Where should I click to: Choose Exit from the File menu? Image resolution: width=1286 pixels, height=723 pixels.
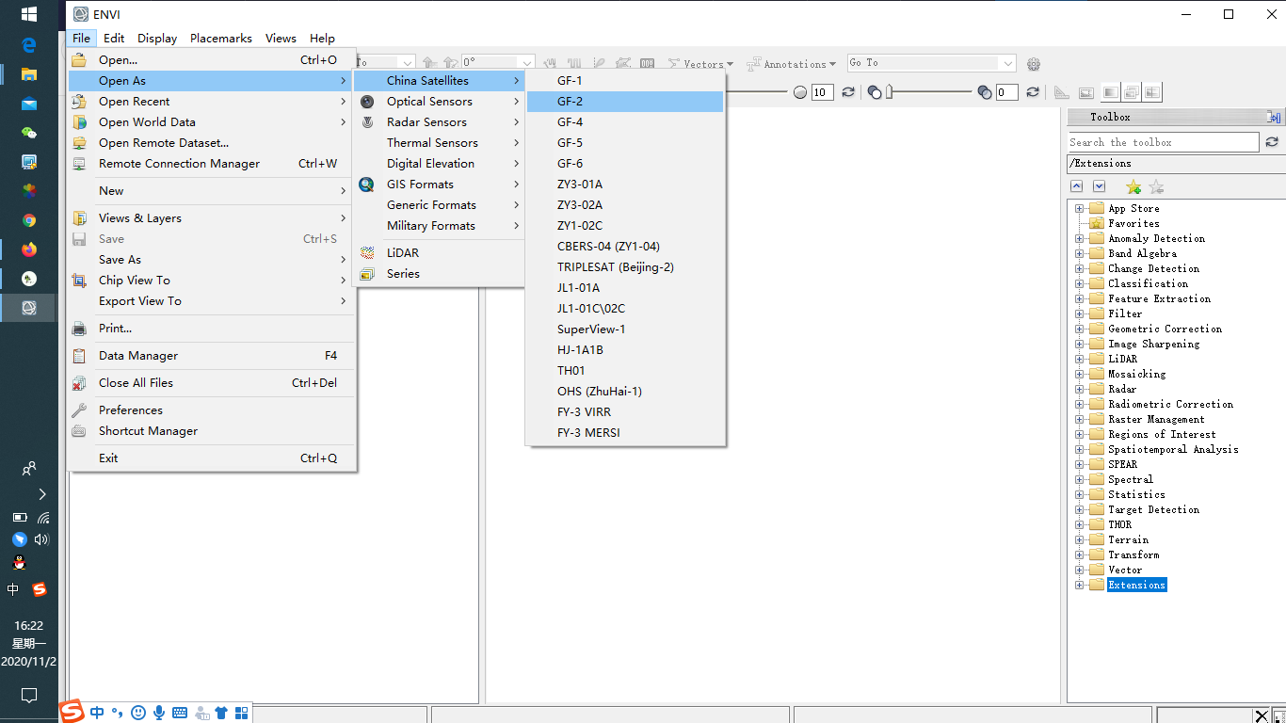[211, 458]
